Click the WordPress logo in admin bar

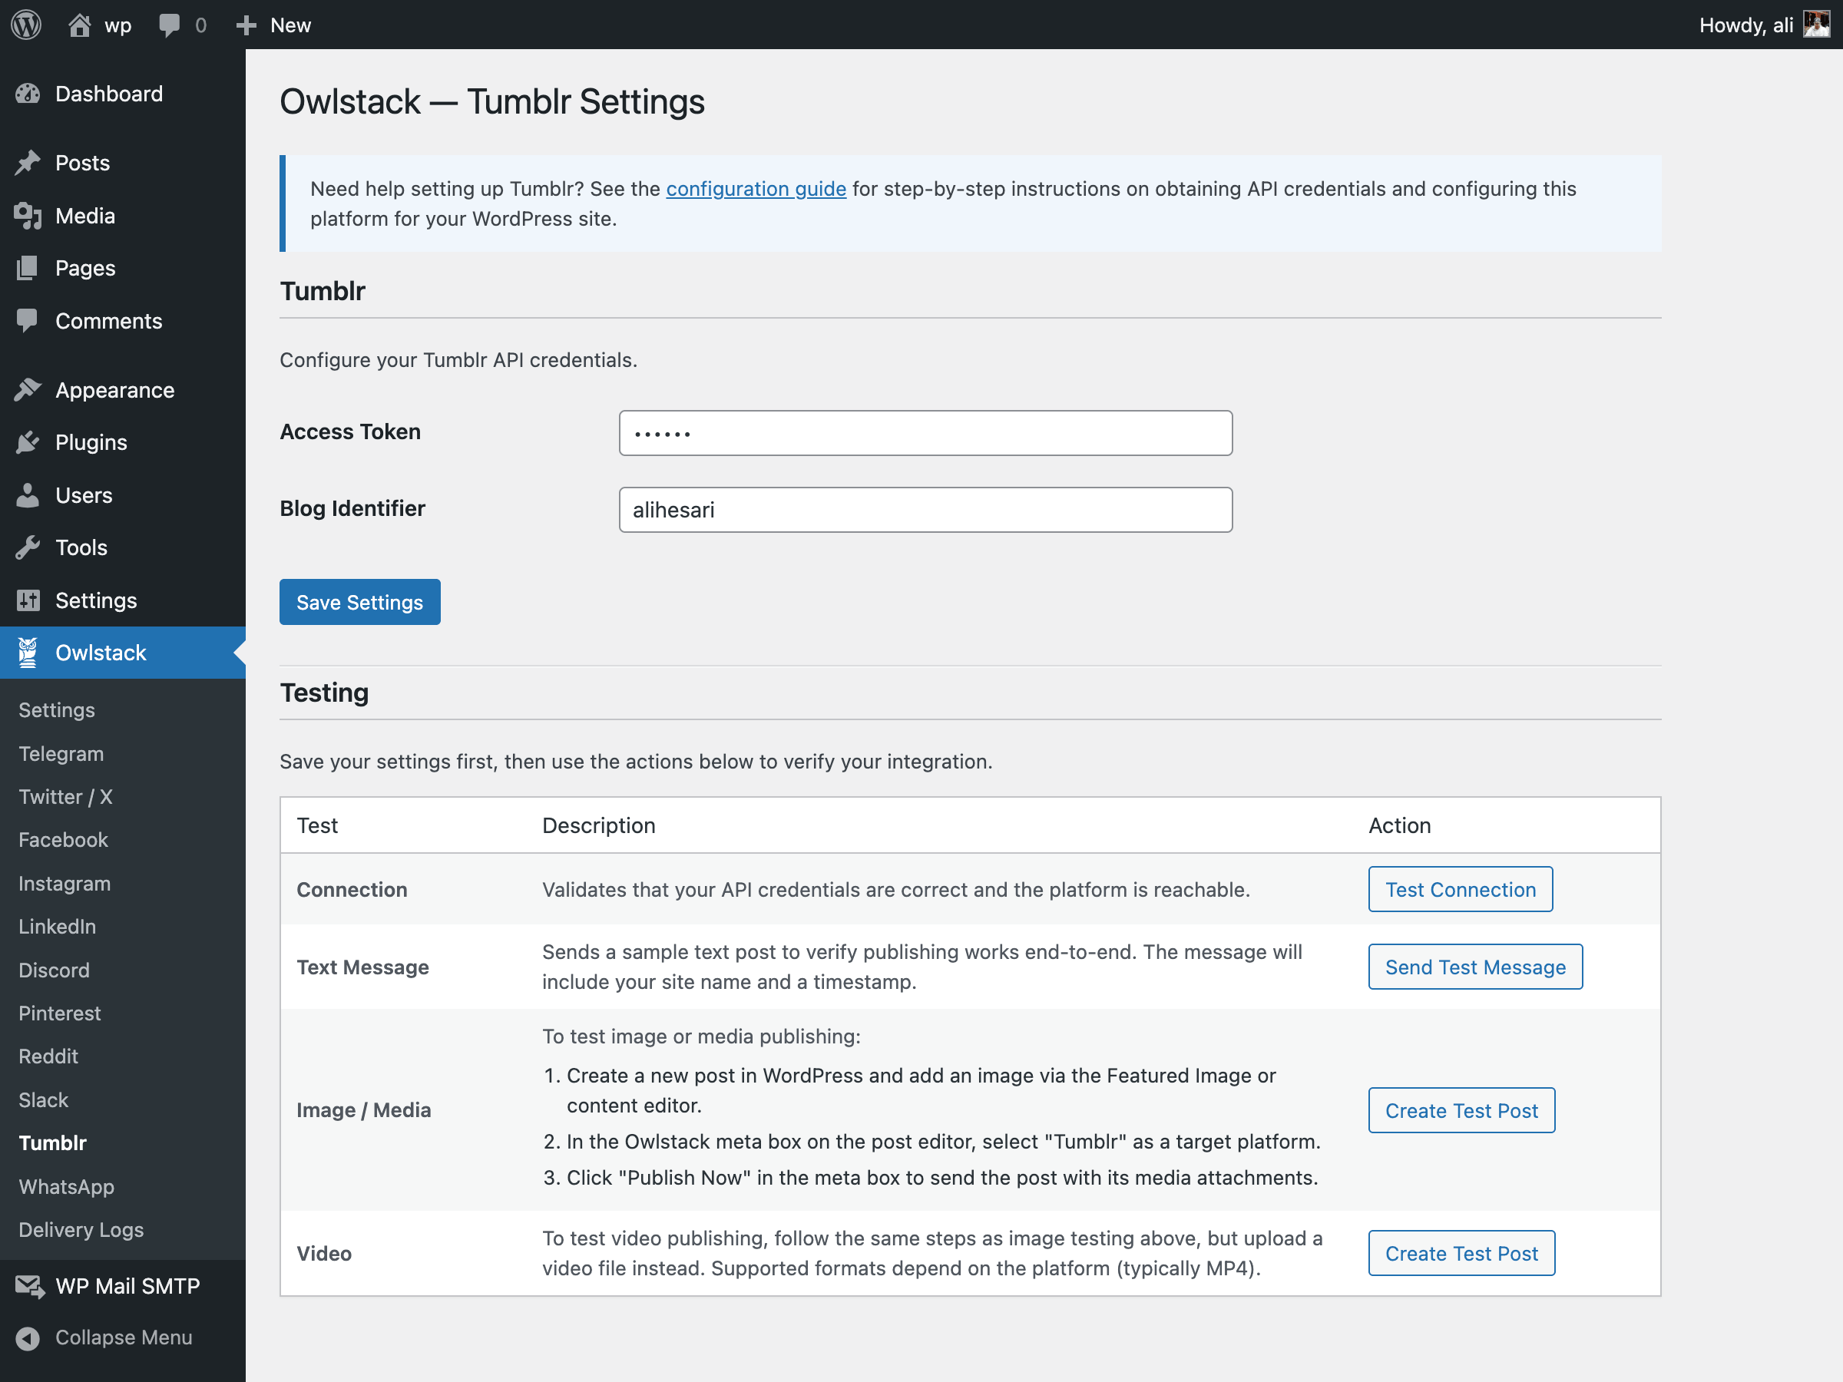coord(25,24)
